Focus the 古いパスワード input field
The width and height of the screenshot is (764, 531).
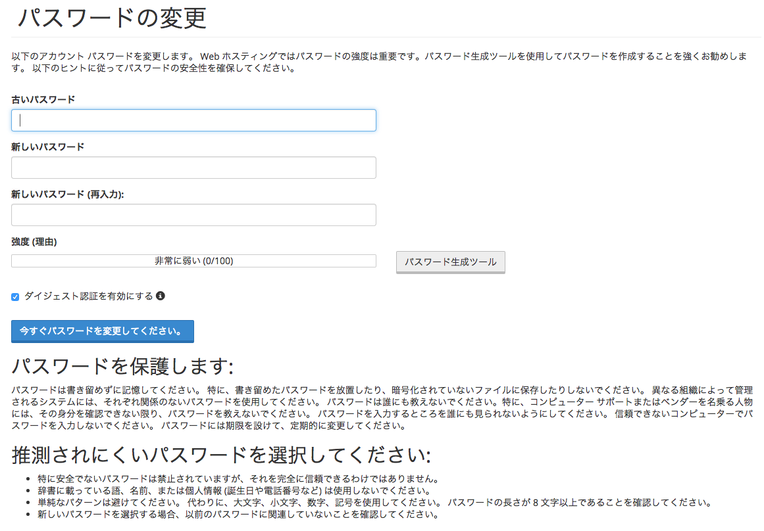(x=193, y=120)
